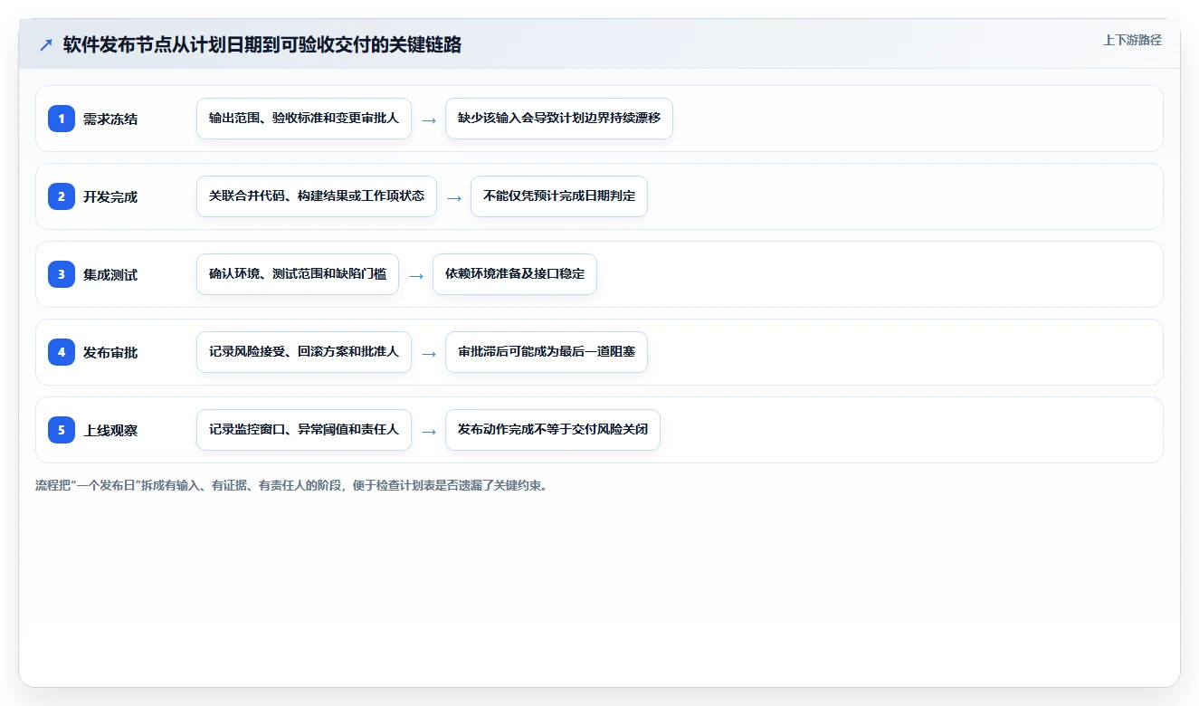Click the 确认环境、测试范围和缺陷门槛 box
This screenshot has width=1199, height=706.
pos(298,274)
